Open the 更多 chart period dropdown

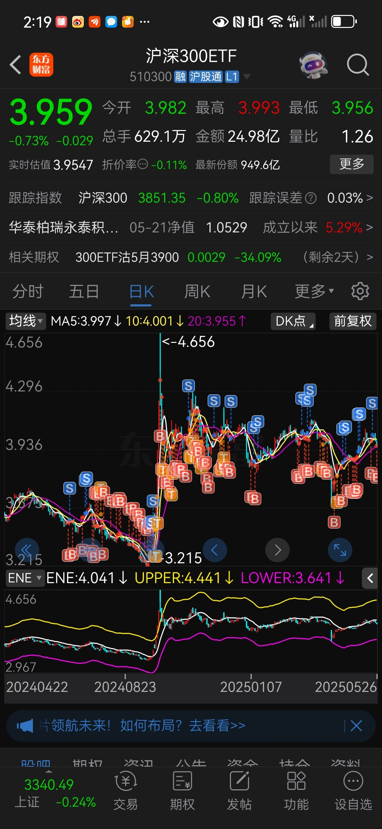point(314,292)
